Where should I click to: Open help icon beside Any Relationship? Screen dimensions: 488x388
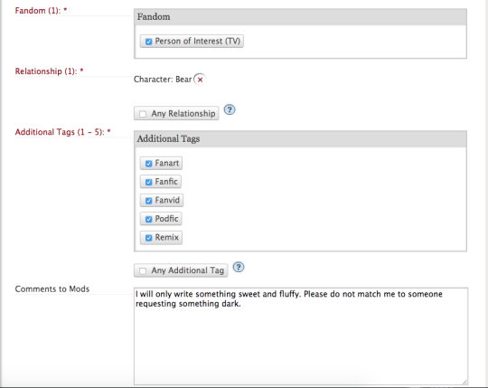pyautogui.click(x=230, y=109)
